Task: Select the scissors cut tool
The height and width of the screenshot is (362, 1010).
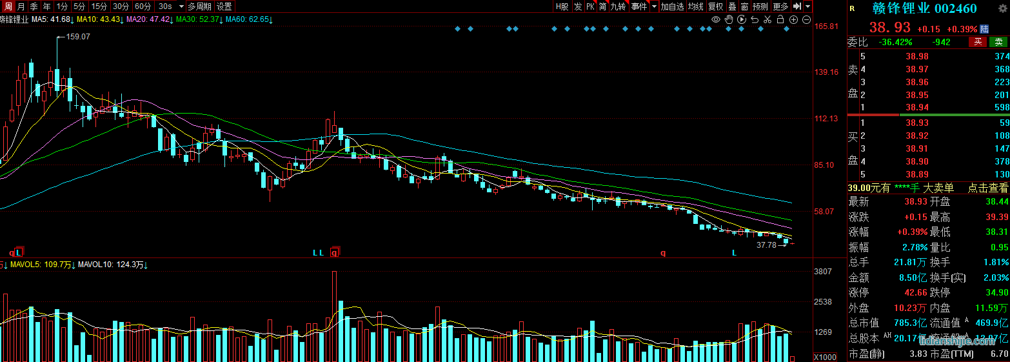Action: pyautogui.click(x=767, y=20)
